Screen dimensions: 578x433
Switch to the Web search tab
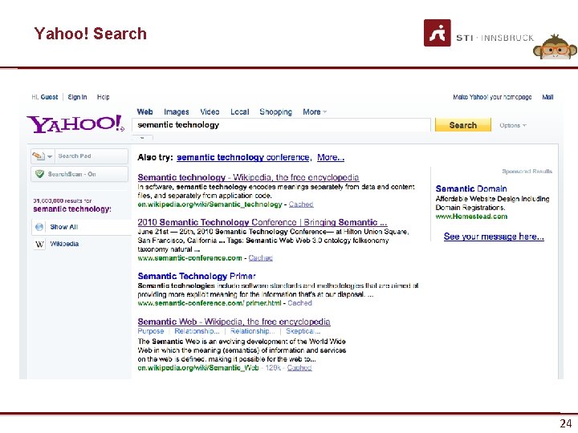[144, 112]
